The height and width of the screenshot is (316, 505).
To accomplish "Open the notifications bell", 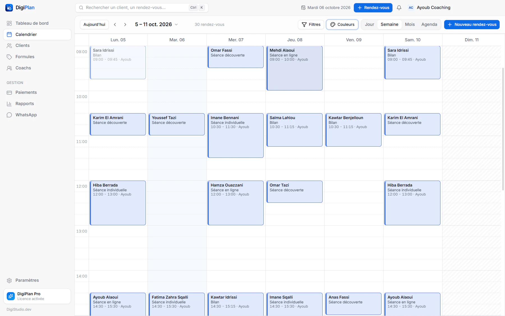I will pyautogui.click(x=399, y=8).
